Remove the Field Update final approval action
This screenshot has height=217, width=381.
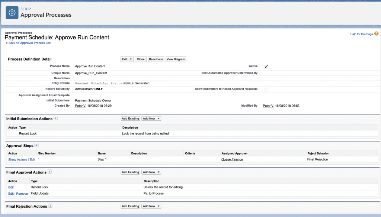22,194
